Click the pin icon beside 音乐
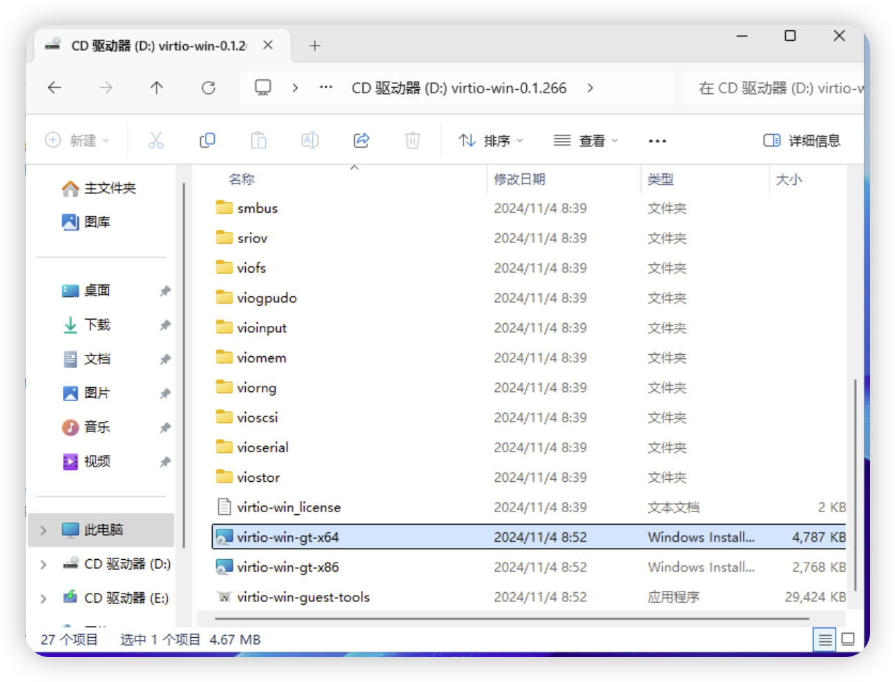The image size is (895, 682). (x=165, y=428)
